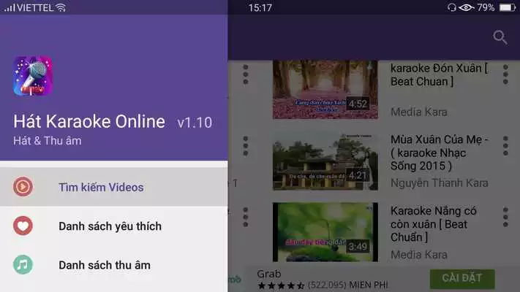520x292 pixels.
Task: Open three-dot menu for karaoke Đón Xuân
Action: (505, 74)
